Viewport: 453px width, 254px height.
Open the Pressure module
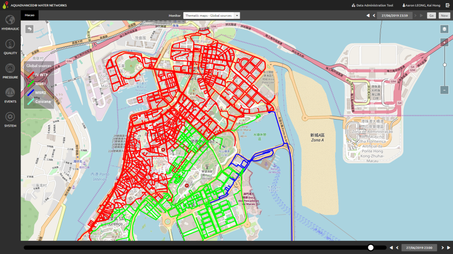coord(10,70)
